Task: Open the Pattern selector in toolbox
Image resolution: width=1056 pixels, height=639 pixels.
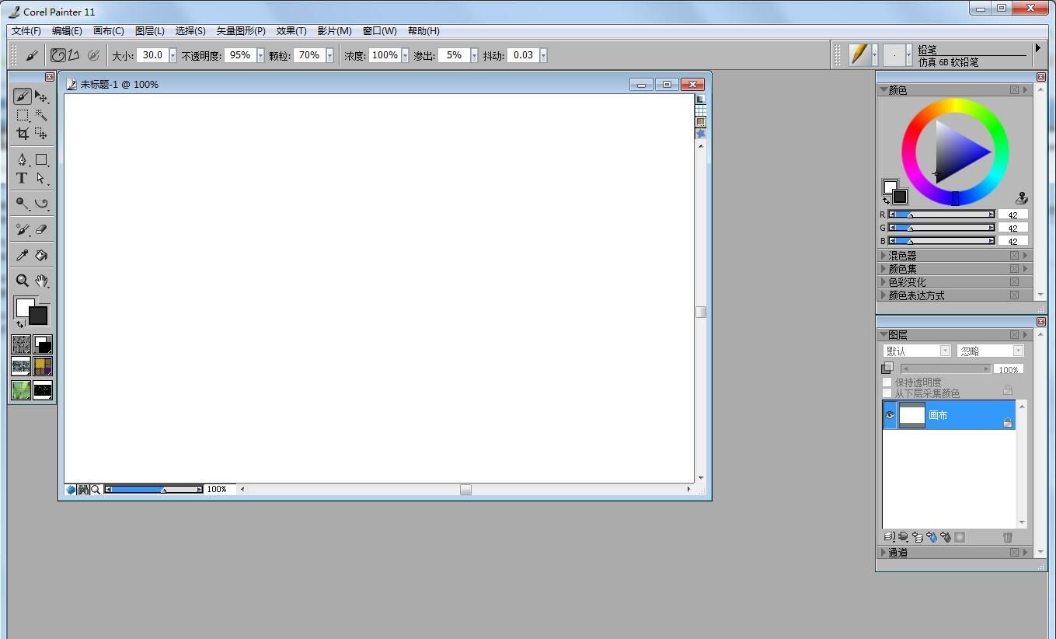Action: tap(21, 366)
